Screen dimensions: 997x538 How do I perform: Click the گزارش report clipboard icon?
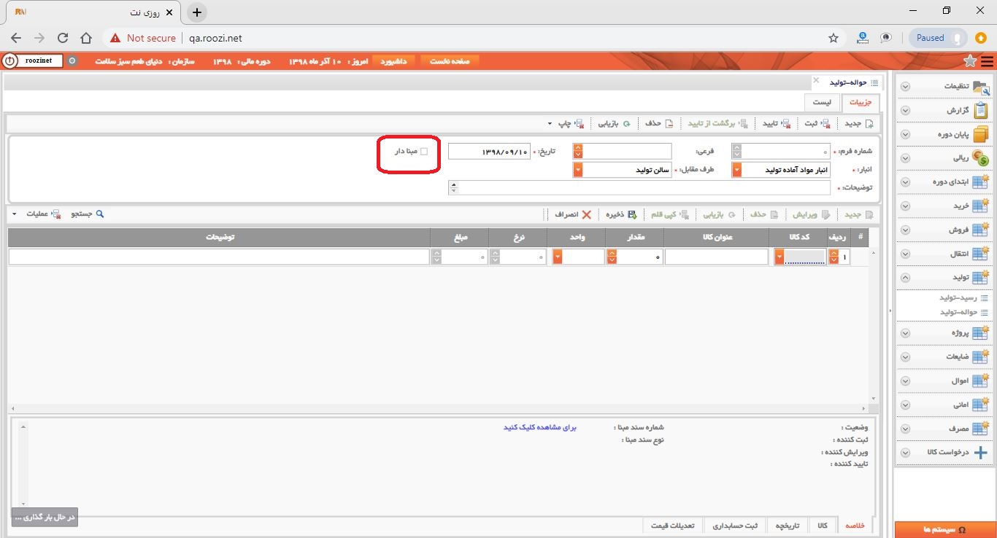(981, 110)
